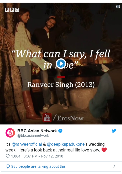Click the red heart emoji
The image size is (122, 174).
click(x=104, y=150)
